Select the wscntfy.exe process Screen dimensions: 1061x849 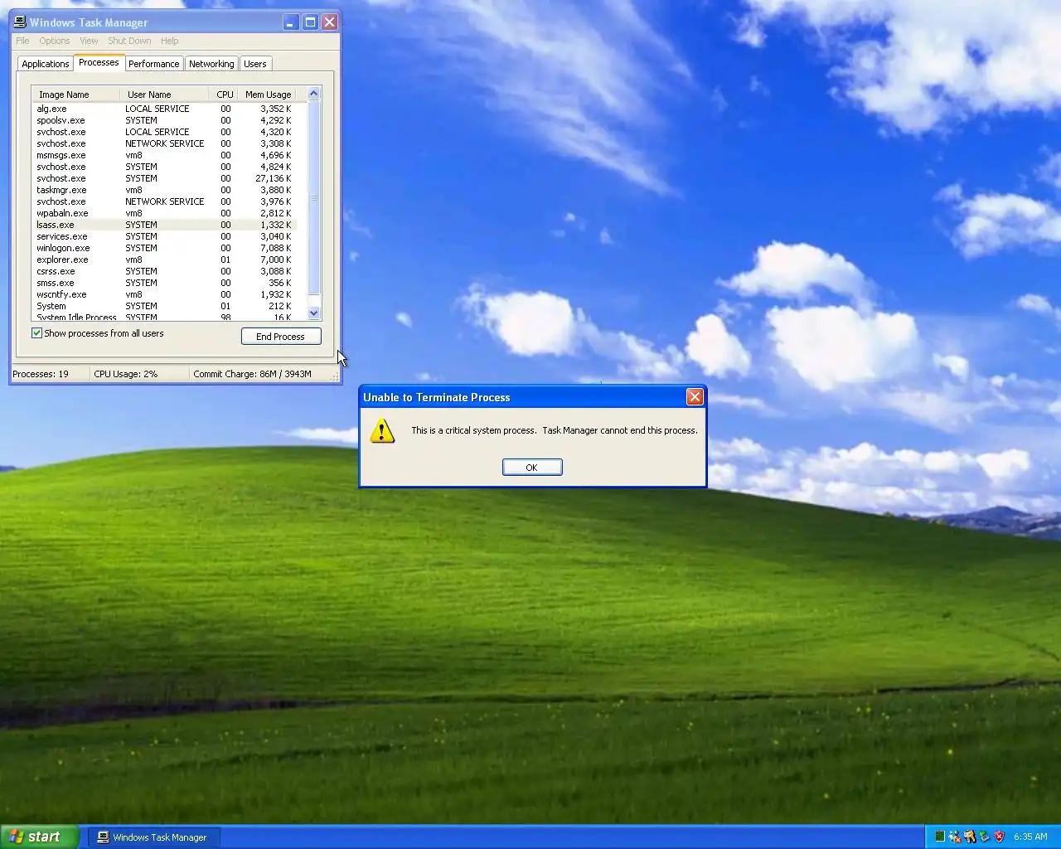[x=164, y=294]
